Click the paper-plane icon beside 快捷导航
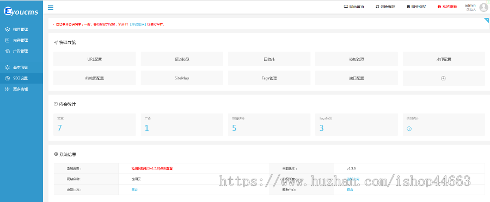The image size is (490, 202). pos(56,42)
